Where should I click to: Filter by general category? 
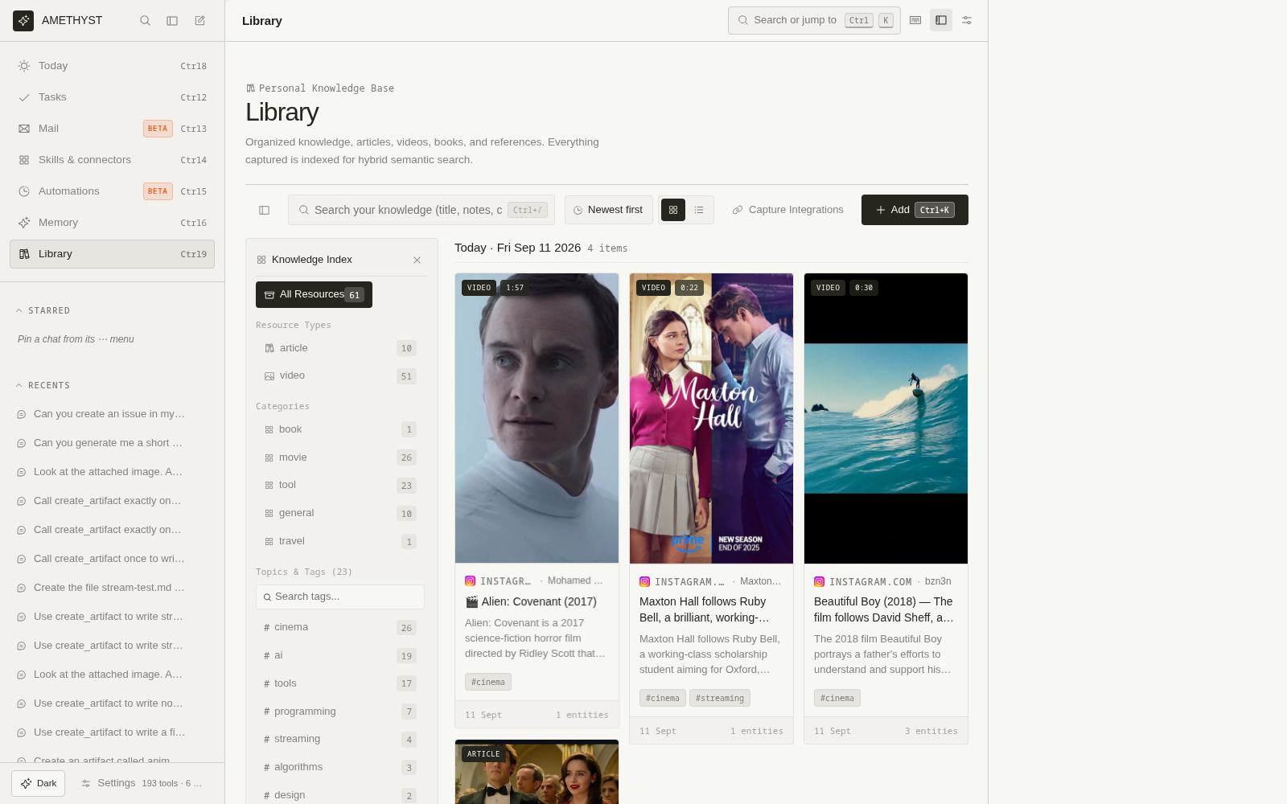[341, 513]
